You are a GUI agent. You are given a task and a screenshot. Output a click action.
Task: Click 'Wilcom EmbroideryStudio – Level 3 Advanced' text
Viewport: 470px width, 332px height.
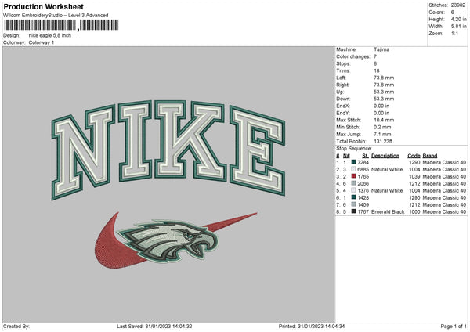coord(56,16)
